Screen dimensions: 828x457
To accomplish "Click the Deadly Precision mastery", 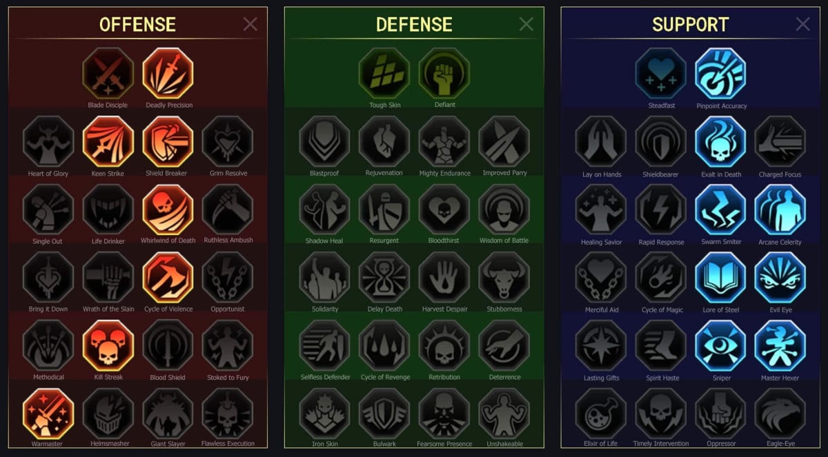I will tap(168, 73).
